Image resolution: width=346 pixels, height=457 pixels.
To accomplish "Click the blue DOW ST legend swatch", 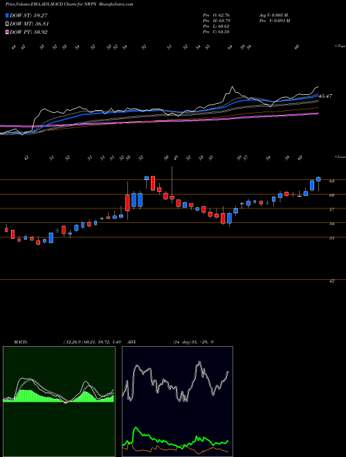I will (x=8, y=15).
